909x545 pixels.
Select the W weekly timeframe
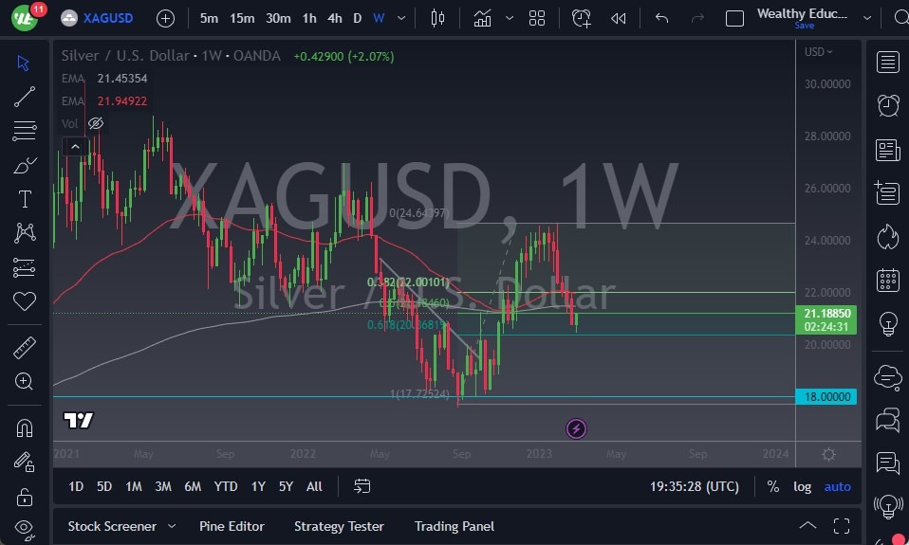pos(379,19)
